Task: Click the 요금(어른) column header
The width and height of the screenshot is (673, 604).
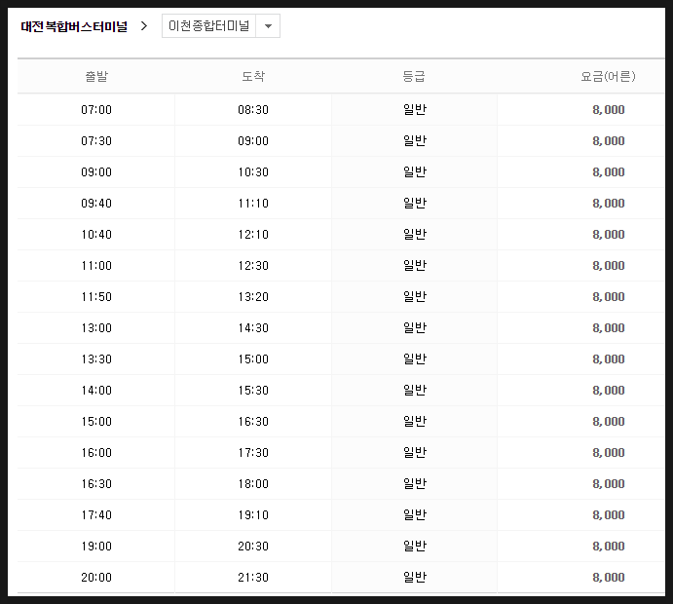Action: click(x=608, y=76)
